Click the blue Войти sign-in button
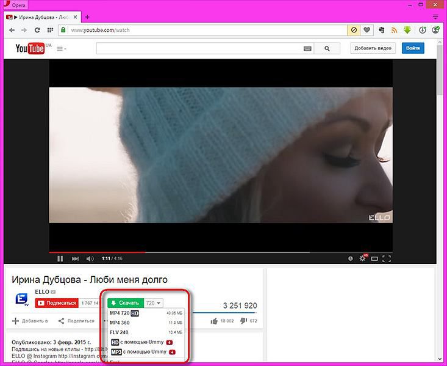Screen dimensions: 447x366 (413, 48)
